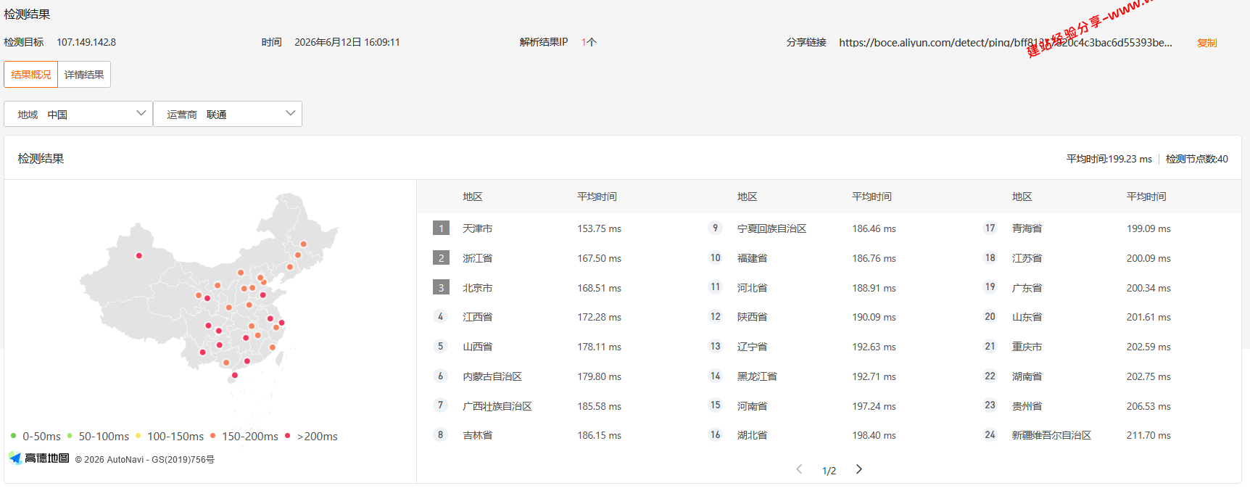This screenshot has height=491, width=1250.
Task: Select the 浙江省 row text
Action: pos(478,258)
